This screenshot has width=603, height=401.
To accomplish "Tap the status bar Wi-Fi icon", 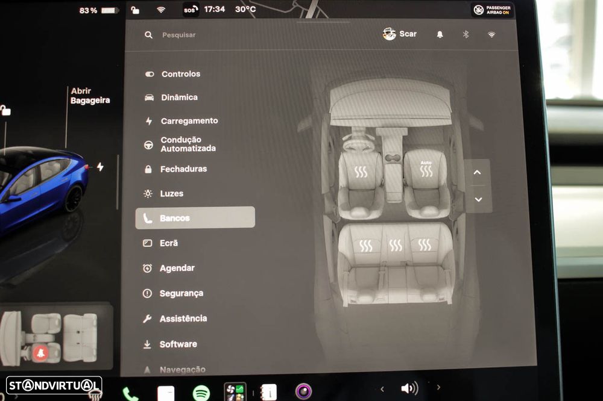I will click(x=161, y=10).
